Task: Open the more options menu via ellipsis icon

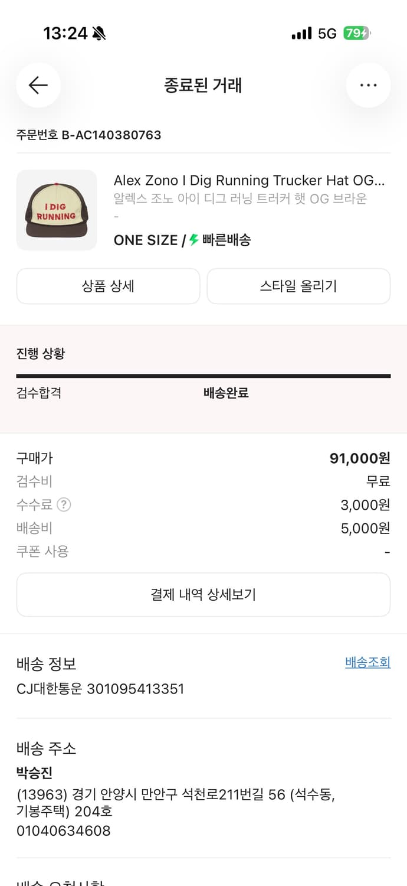Action: click(x=368, y=85)
